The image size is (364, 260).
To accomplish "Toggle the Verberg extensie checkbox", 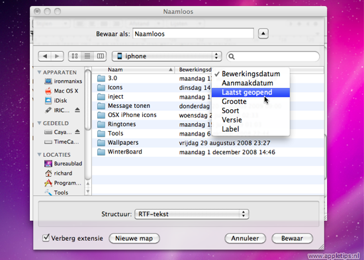I will (46, 238).
